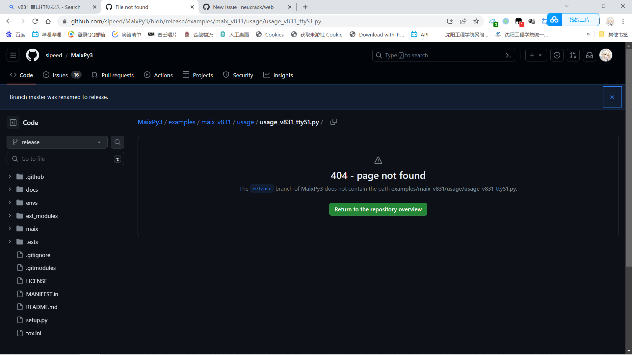
Task: Copy the file path using the copy icon
Action: click(x=333, y=122)
